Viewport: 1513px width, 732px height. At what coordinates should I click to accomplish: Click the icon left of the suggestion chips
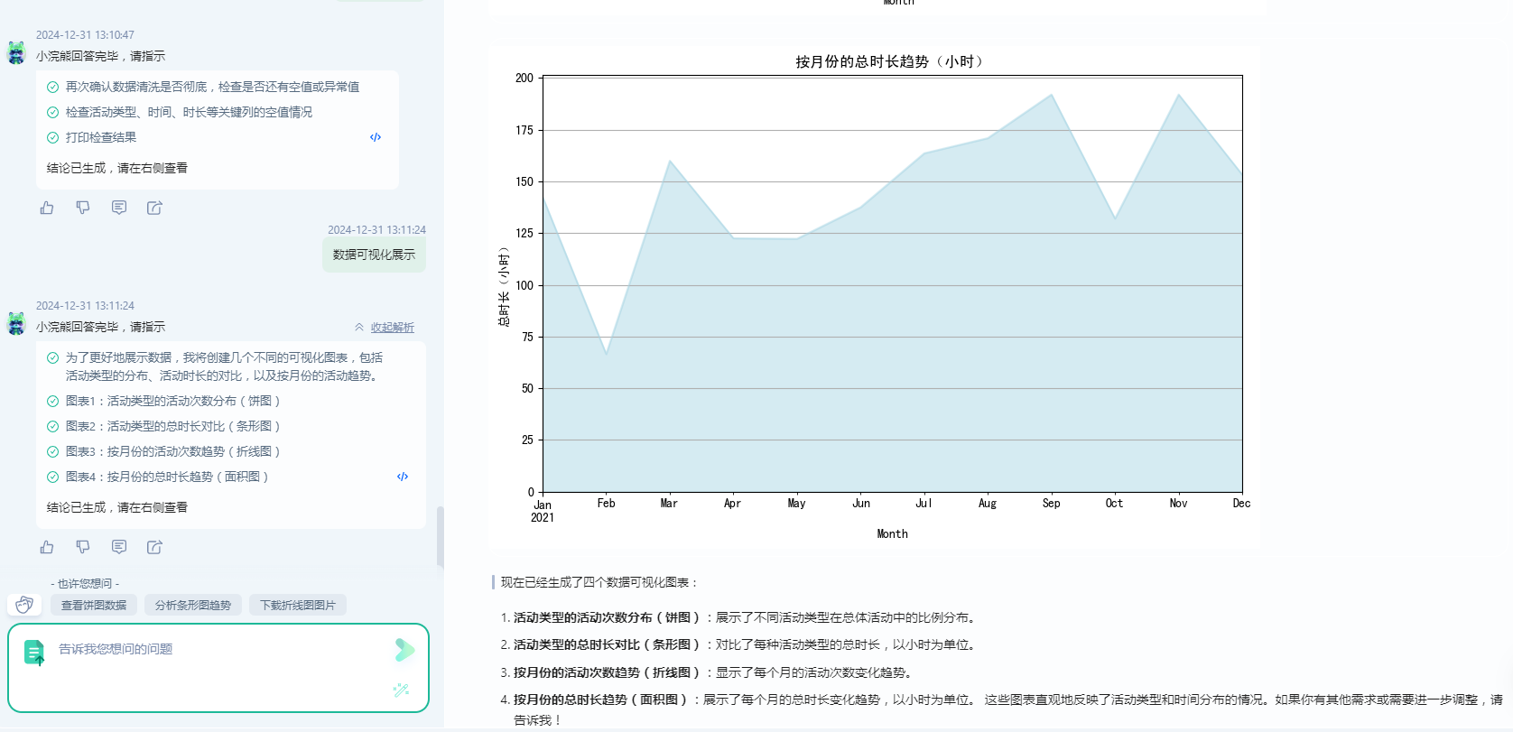(x=24, y=605)
